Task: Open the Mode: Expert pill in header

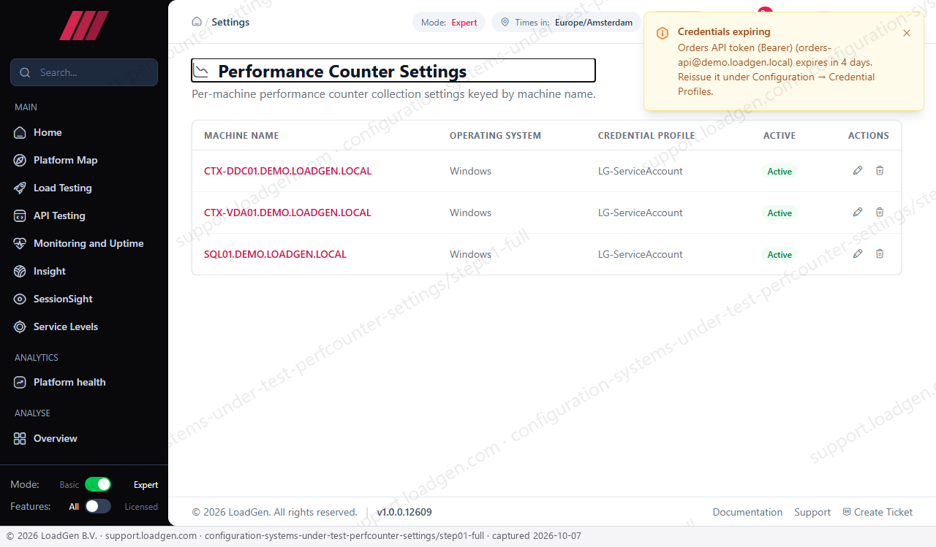Action: point(449,22)
